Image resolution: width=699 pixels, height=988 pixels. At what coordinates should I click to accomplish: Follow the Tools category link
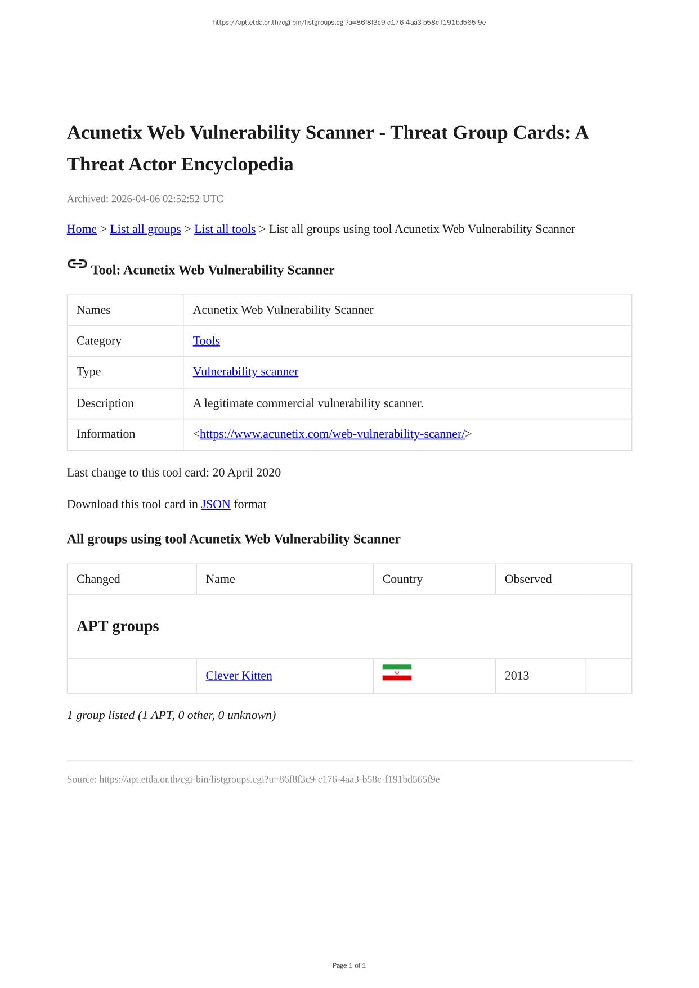pos(206,341)
